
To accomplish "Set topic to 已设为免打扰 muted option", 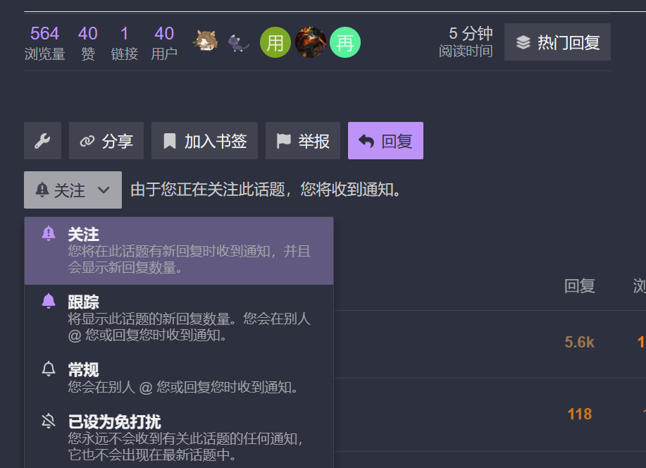I will (179, 438).
